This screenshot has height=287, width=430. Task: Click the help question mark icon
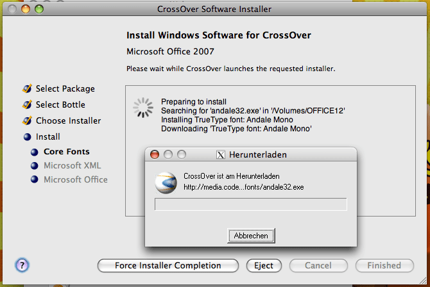click(22, 265)
